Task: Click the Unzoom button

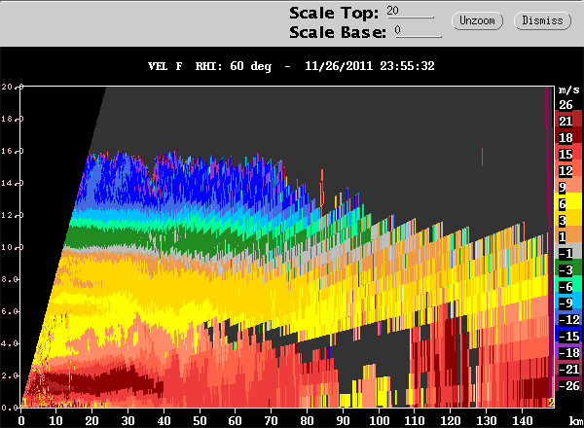Action: coord(477,20)
